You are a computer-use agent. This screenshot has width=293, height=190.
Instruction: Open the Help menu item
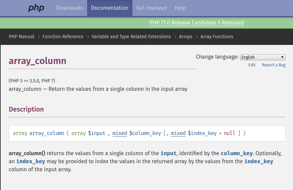pos(180,8)
